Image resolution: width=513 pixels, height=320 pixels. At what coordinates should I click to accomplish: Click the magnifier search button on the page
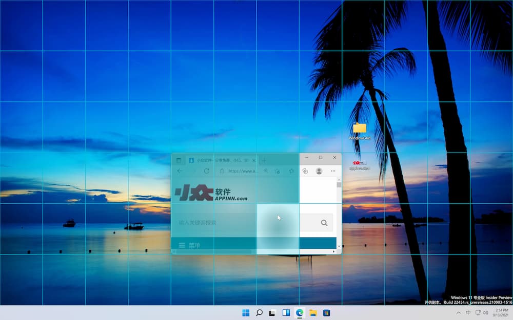click(323, 223)
